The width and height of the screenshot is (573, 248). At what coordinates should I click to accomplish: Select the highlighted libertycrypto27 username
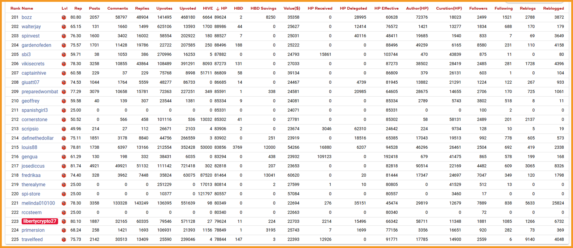[40, 222]
